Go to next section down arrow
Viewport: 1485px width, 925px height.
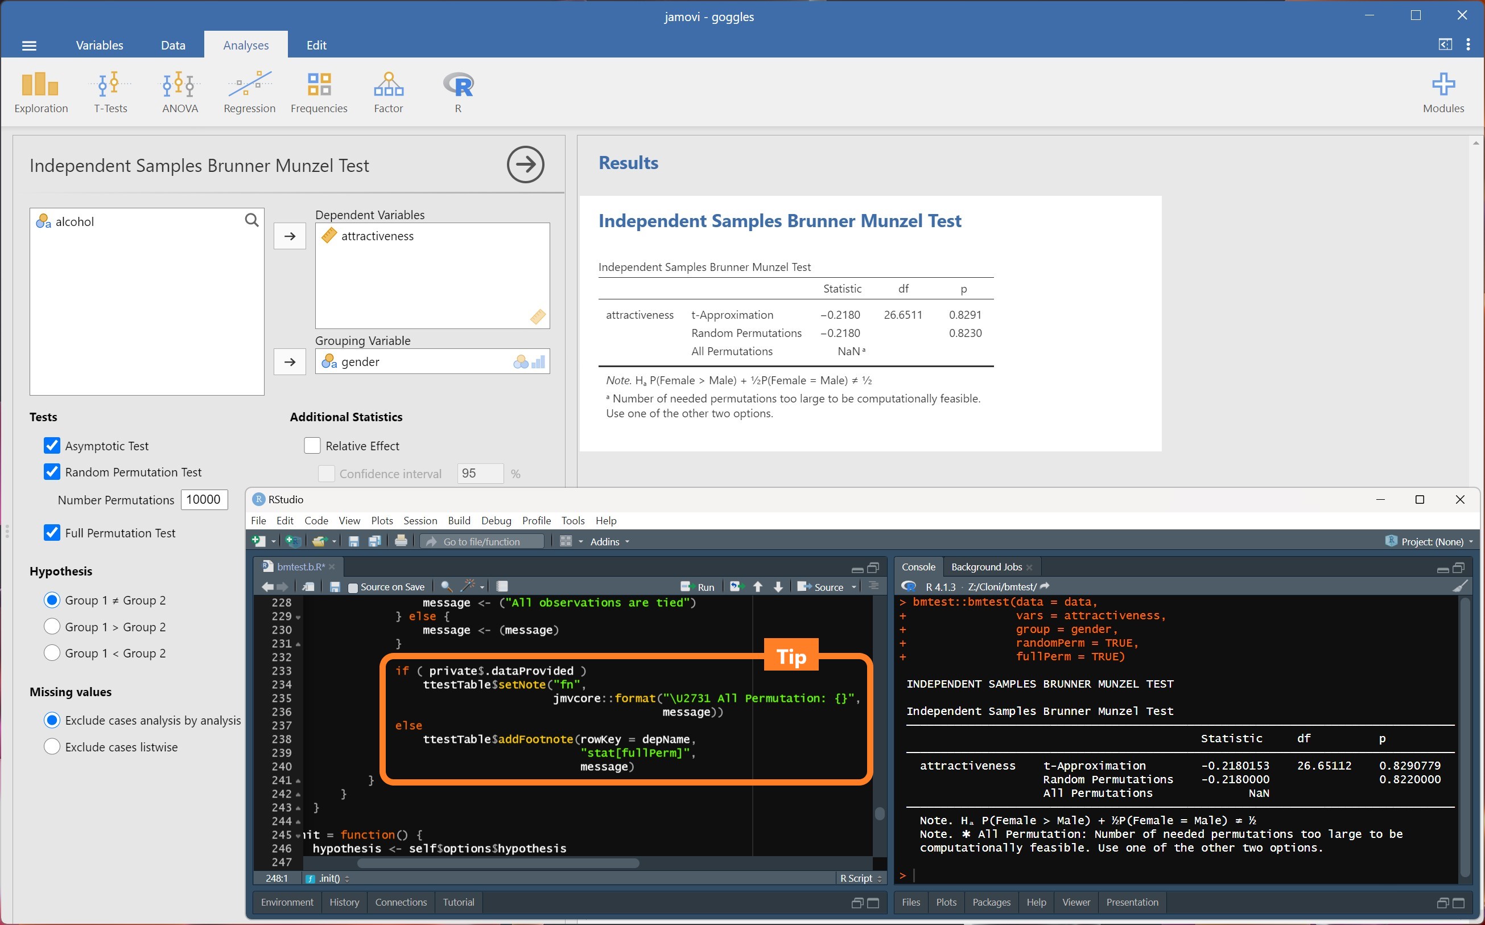pyautogui.click(x=778, y=587)
